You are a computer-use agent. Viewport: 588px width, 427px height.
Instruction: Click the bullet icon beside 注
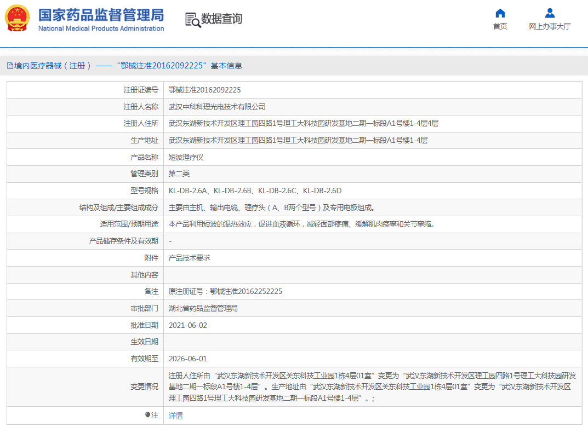point(147,416)
